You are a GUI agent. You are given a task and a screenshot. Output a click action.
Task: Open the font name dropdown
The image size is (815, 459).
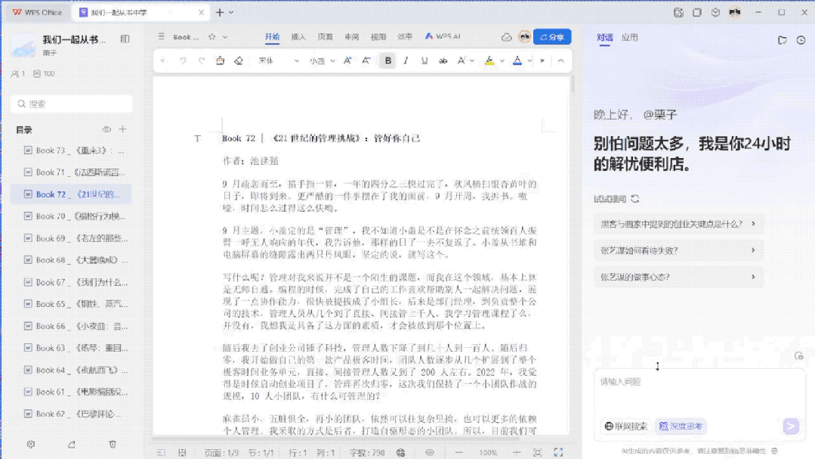279,61
